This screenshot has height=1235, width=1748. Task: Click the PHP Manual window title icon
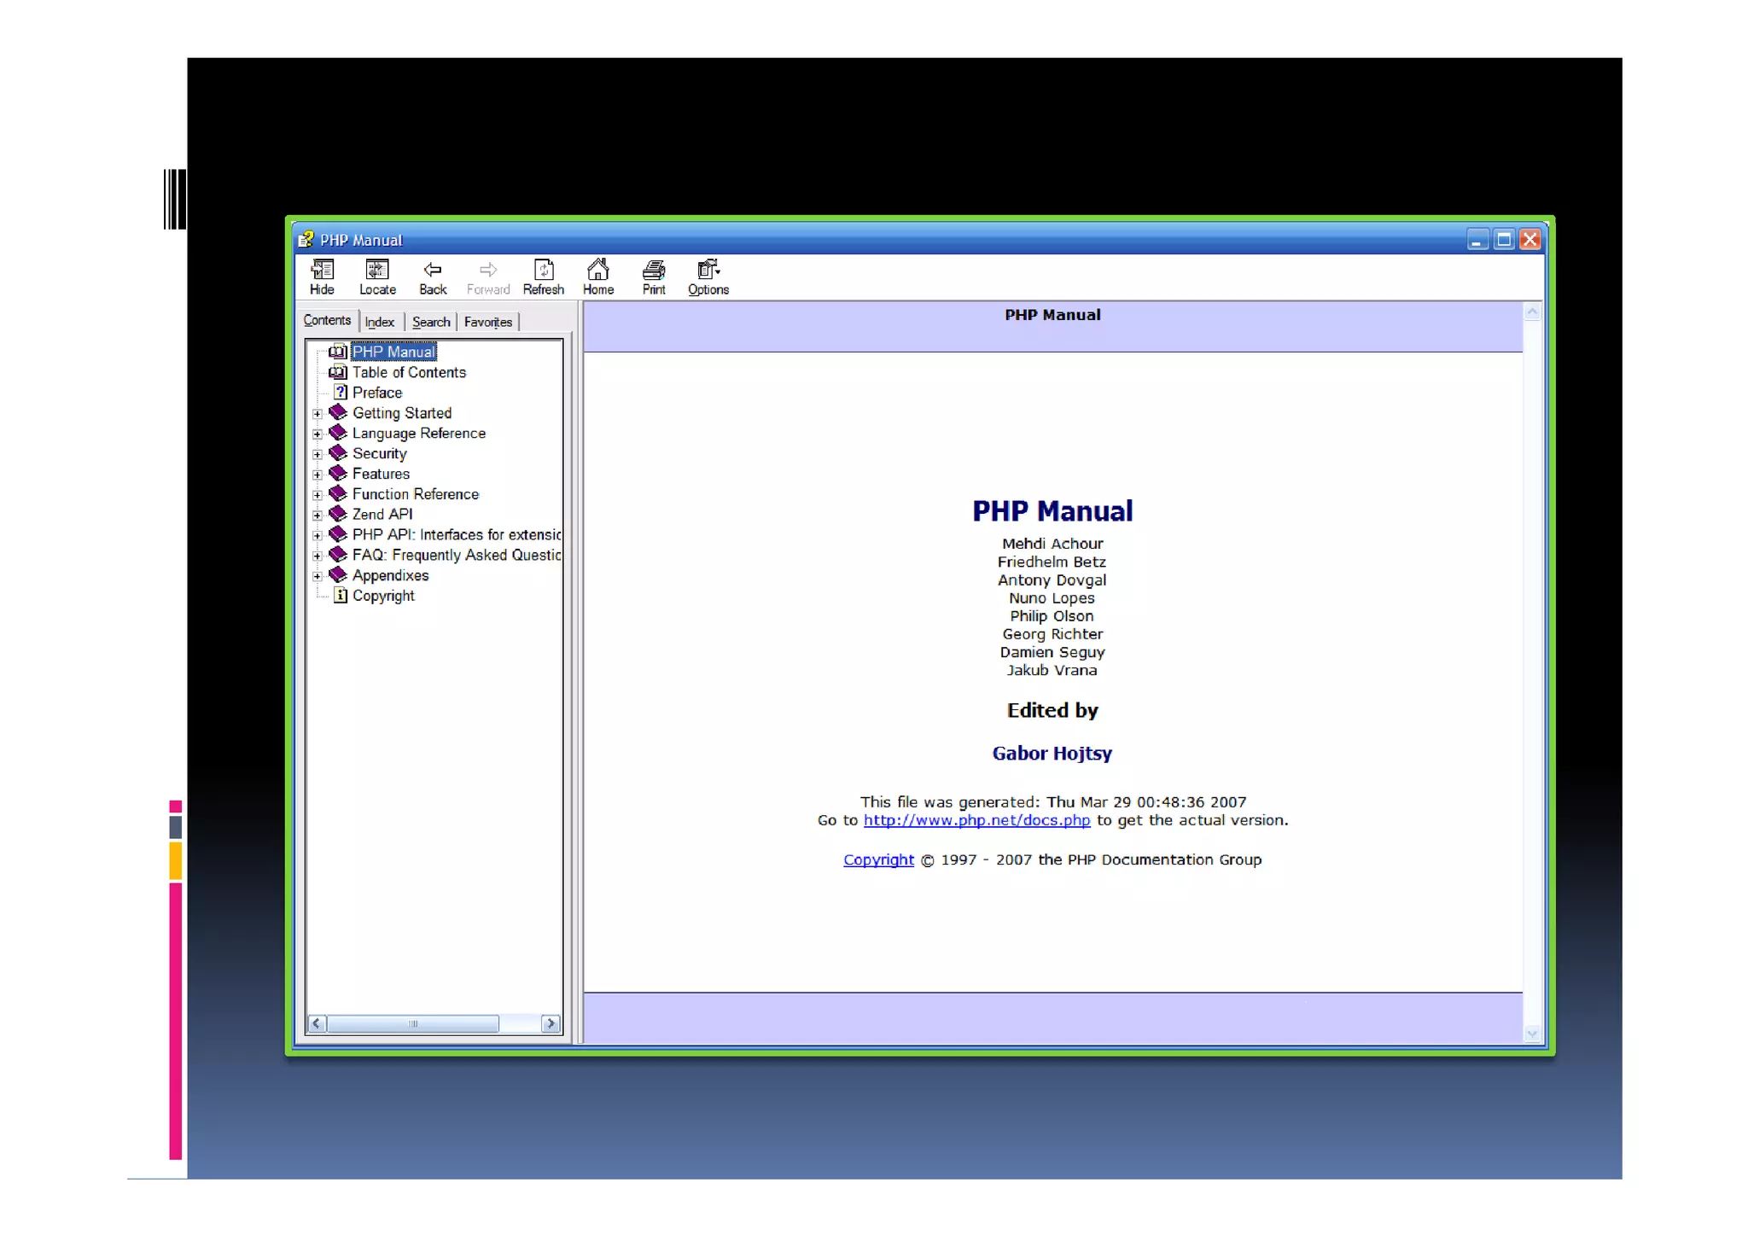pyautogui.click(x=306, y=240)
